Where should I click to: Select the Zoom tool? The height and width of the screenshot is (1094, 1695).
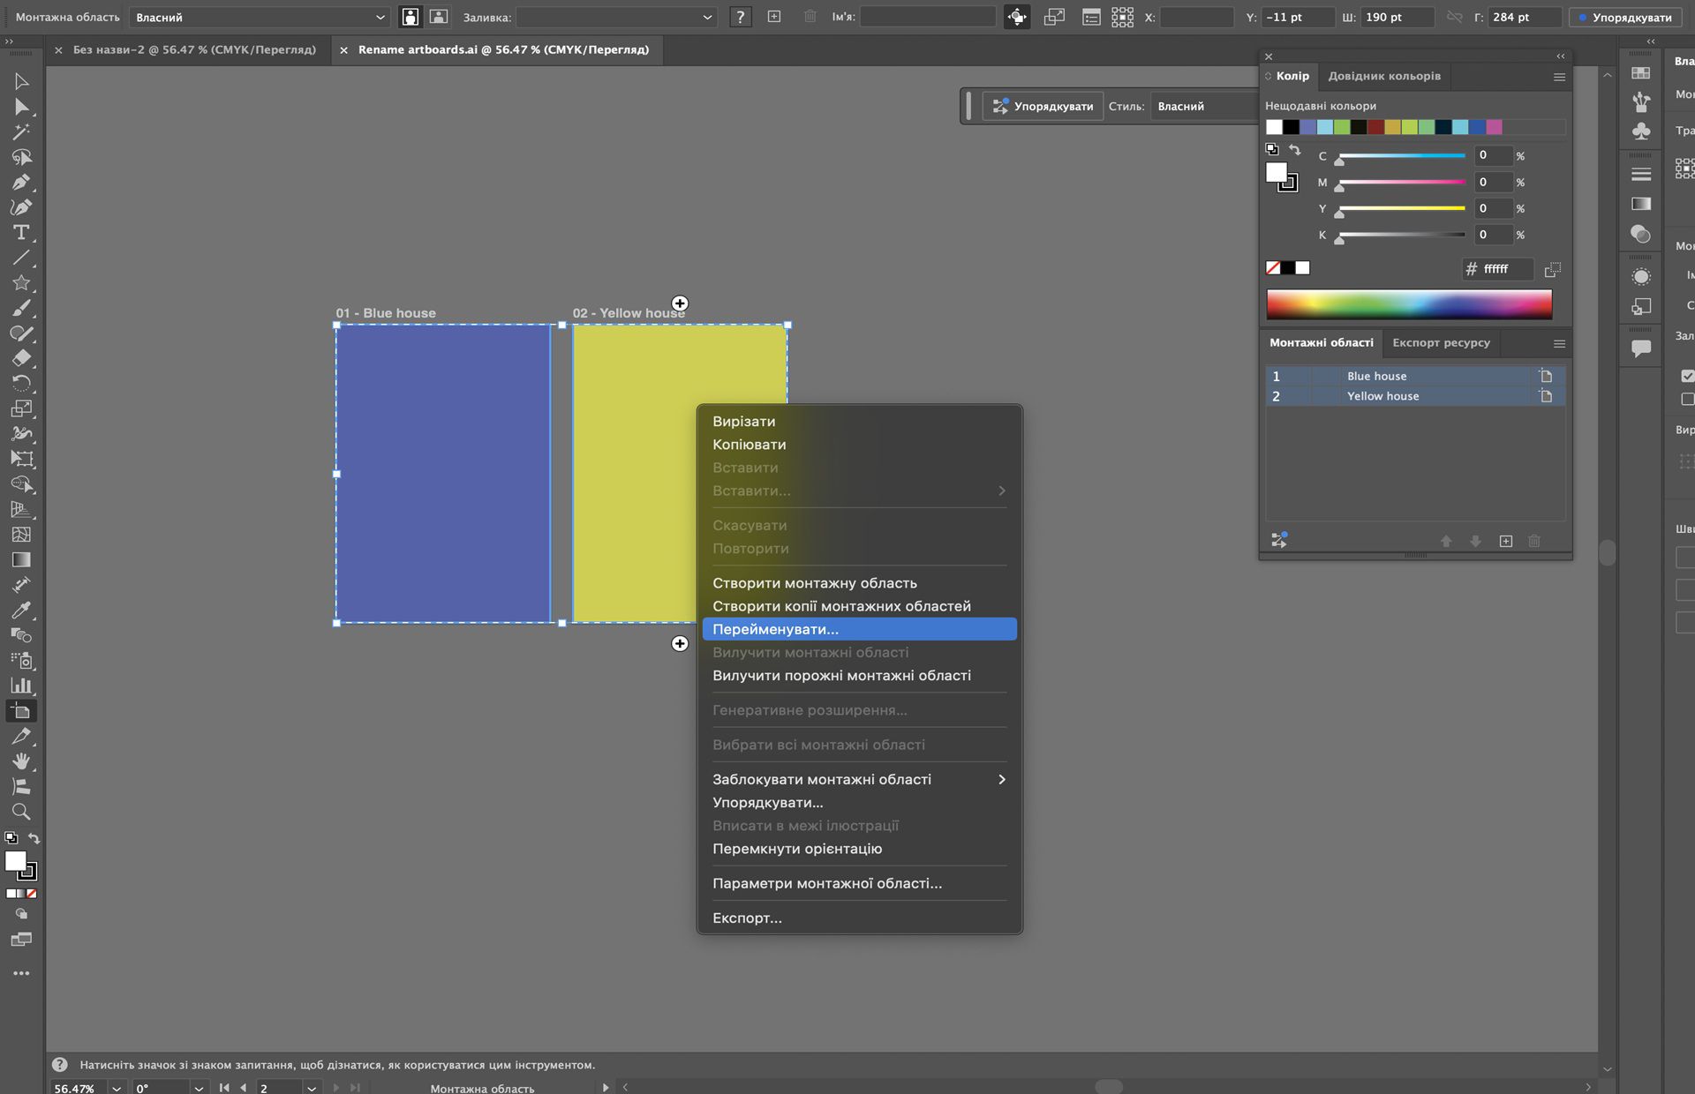coord(21,812)
